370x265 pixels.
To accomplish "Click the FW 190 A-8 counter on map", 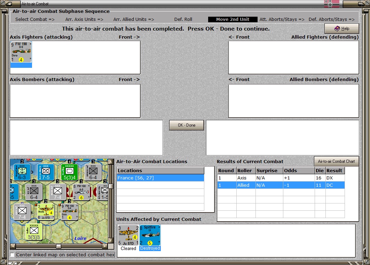I will (x=81, y=192).
